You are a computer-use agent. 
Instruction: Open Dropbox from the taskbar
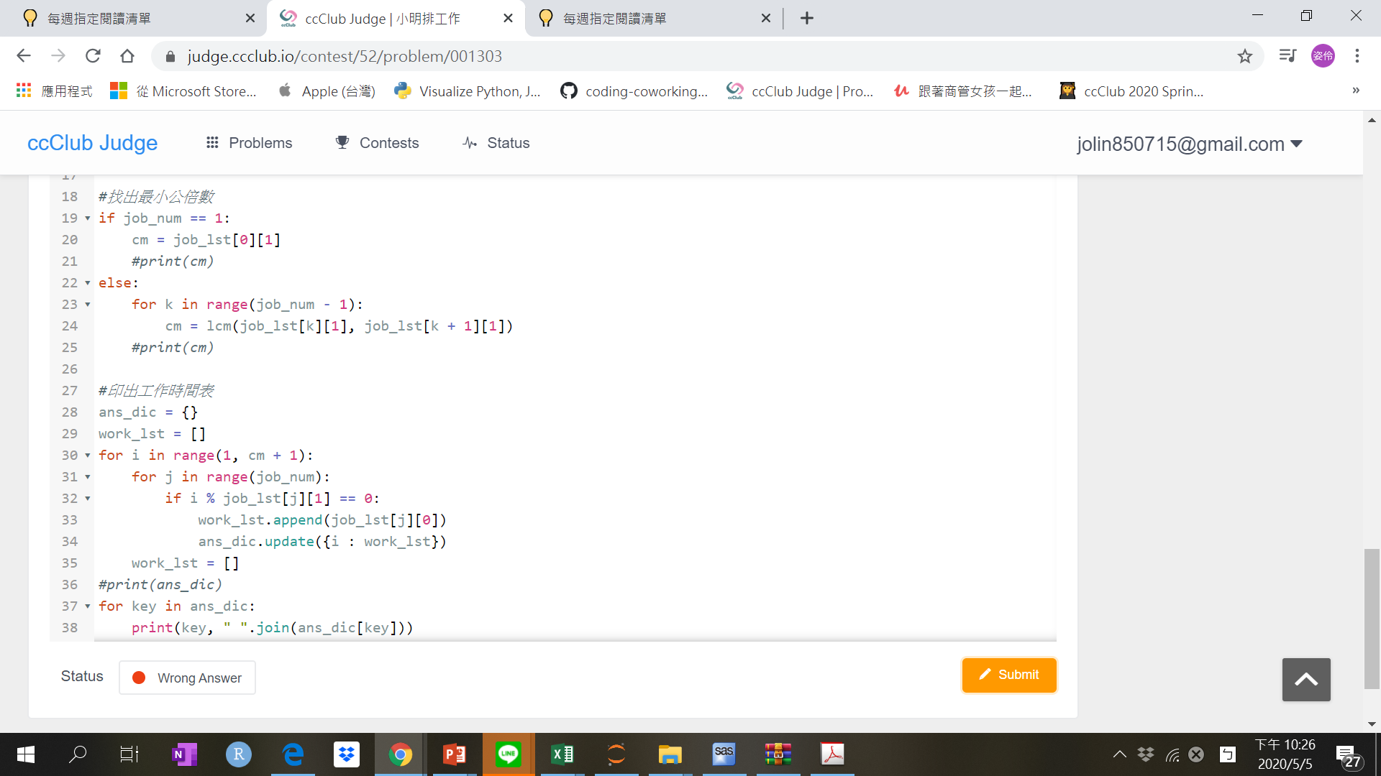347,754
